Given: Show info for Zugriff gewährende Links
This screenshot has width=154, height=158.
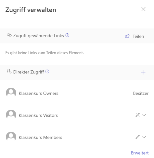Looking at the screenshot, I should point(67,35).
